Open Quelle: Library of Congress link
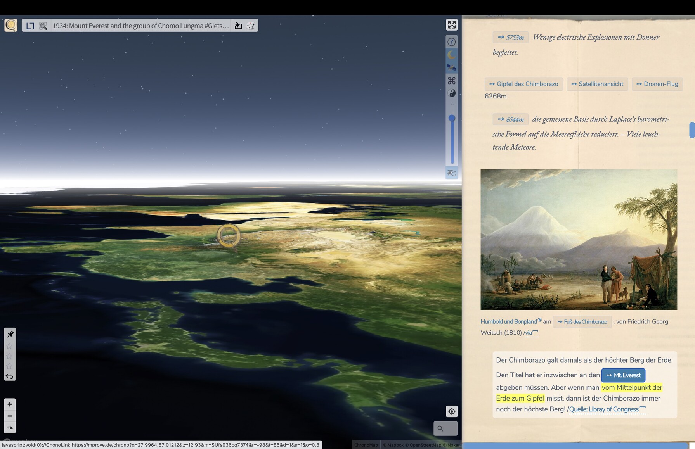 (x=607, y=409)
